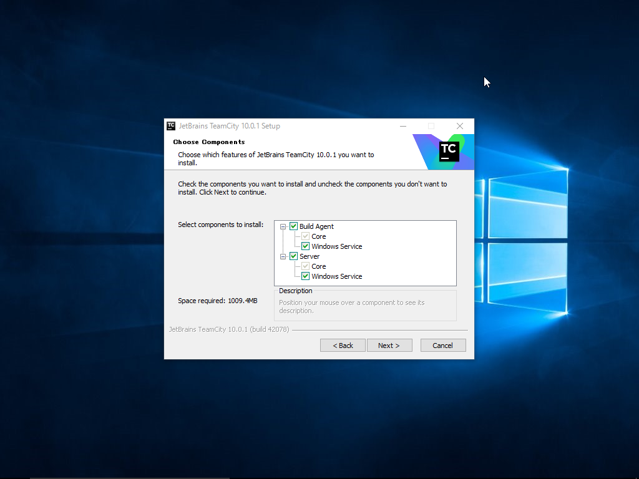The height and width of the screenshot is (479, 639).
Task: Cancel the TeamCity setup
Action: click(x=443, y=346)
